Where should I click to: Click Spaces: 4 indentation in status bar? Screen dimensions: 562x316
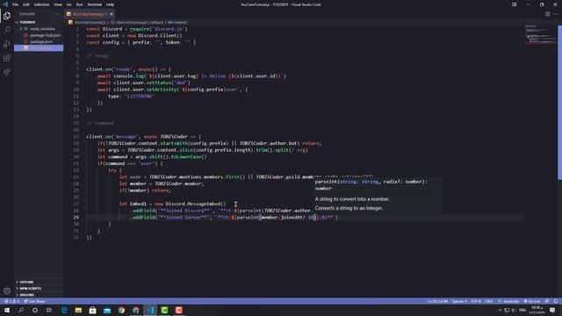pos(459,301)
